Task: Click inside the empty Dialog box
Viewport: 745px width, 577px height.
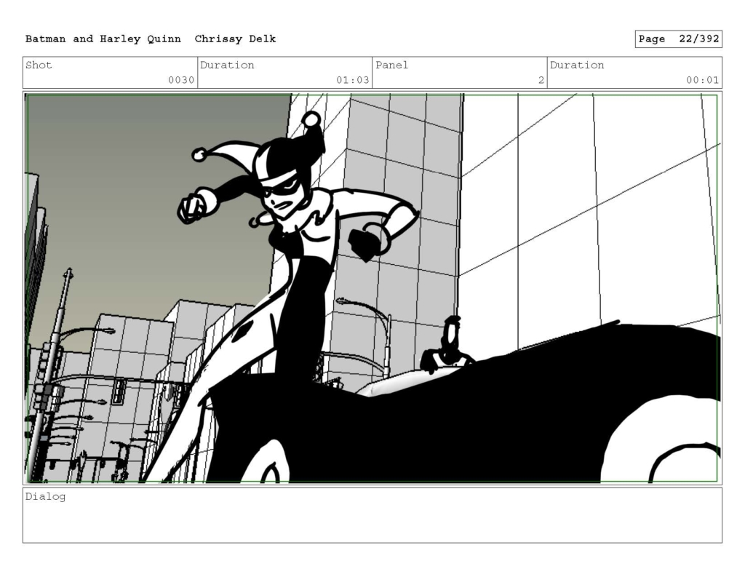Action: coord(372,515)
